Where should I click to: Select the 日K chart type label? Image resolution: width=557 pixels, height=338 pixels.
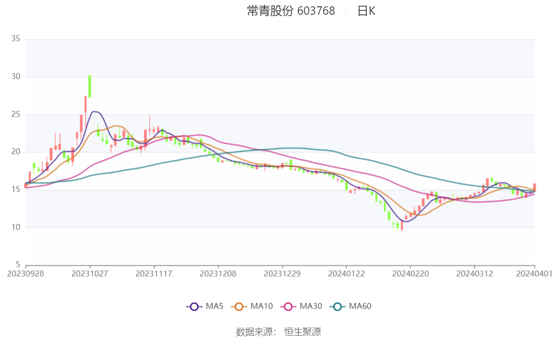pos(366,11)
